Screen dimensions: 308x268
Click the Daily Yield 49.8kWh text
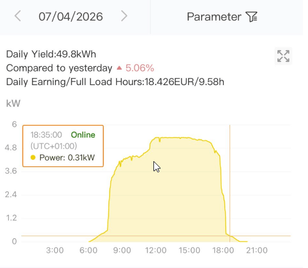tap(51, 54)
